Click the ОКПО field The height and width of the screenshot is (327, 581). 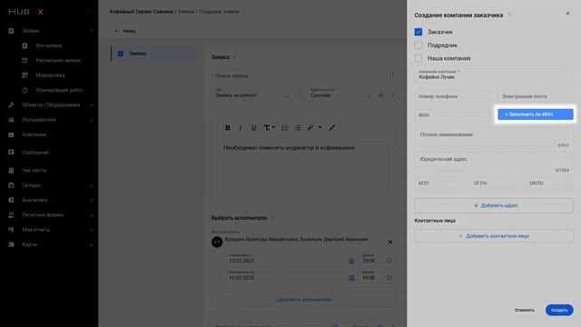[x=549, y=183]
